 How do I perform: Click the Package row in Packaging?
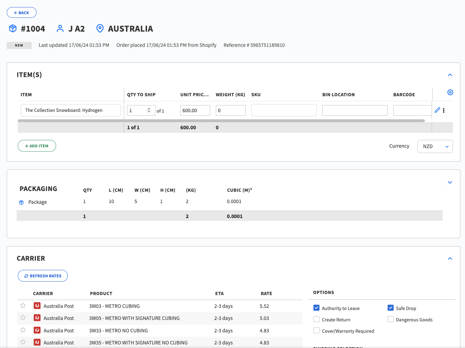[38, 202]
